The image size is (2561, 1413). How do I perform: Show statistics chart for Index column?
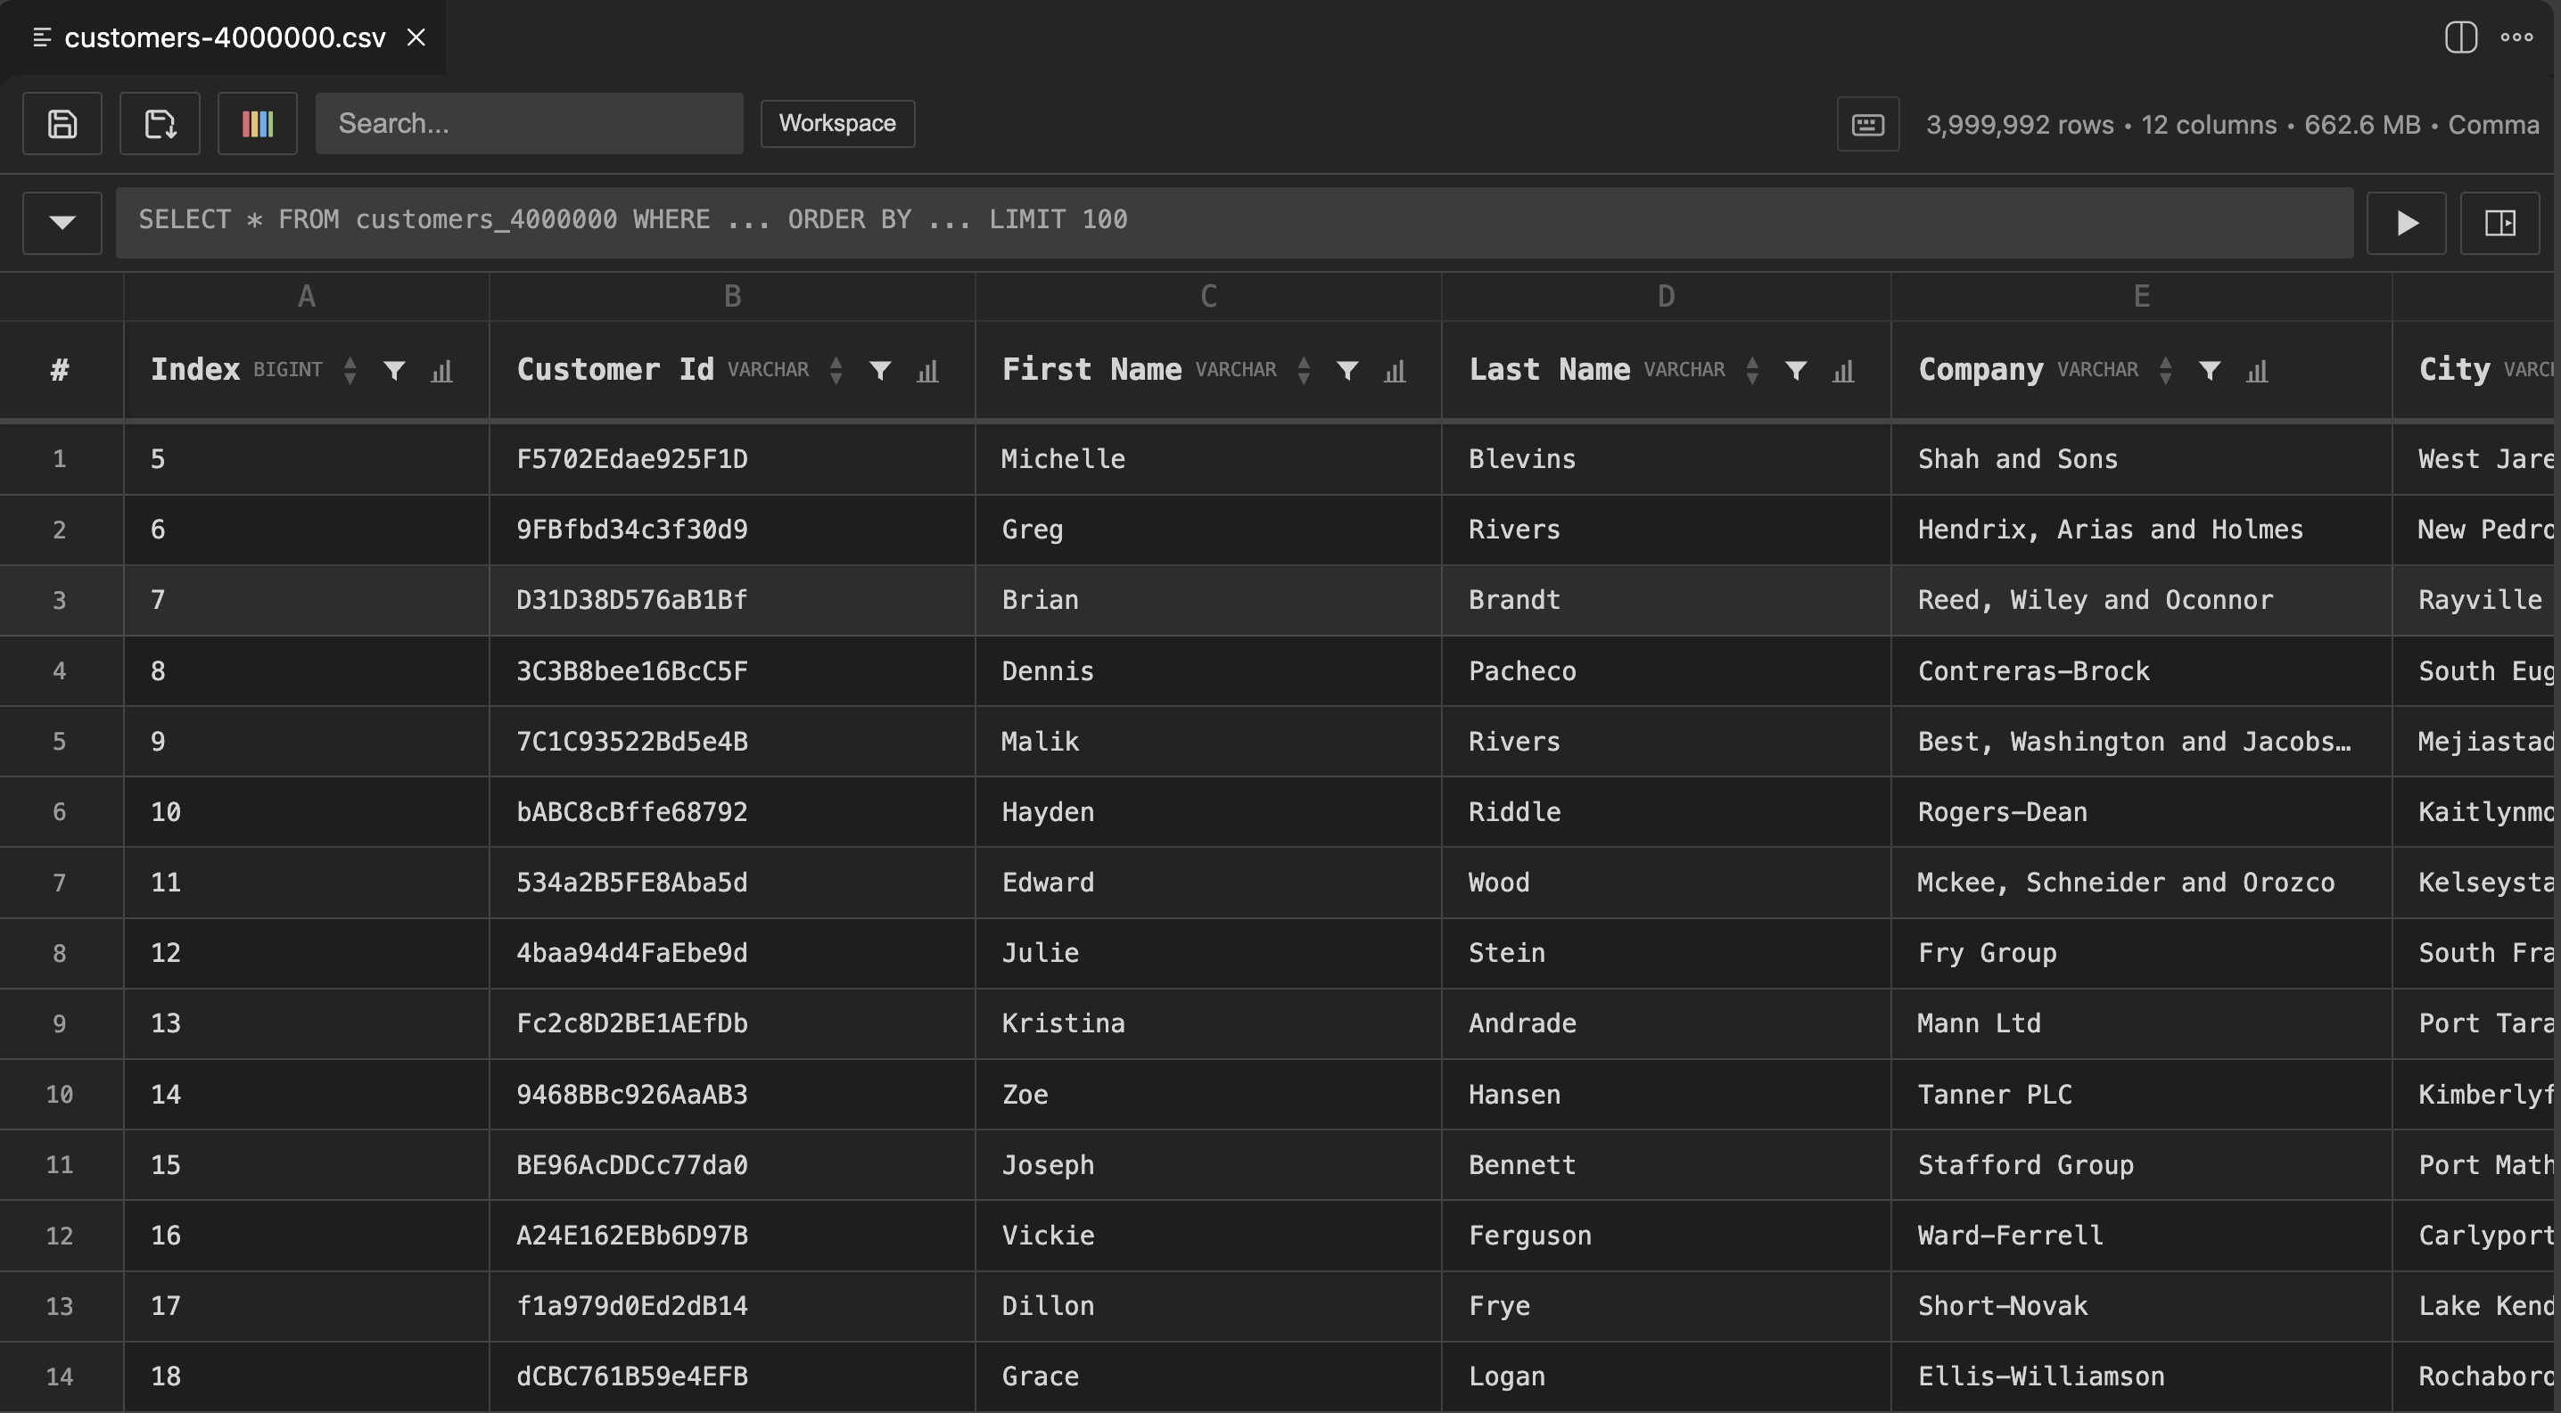tap(441, 371)
